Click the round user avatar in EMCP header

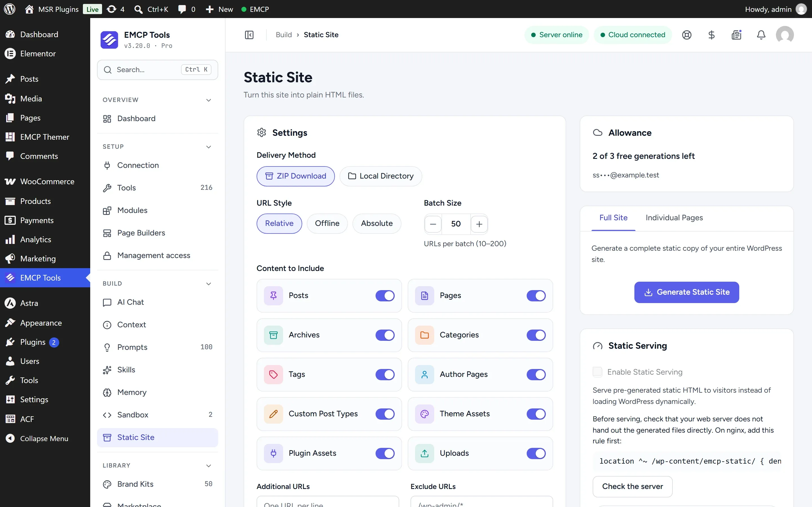pos(784,35)
